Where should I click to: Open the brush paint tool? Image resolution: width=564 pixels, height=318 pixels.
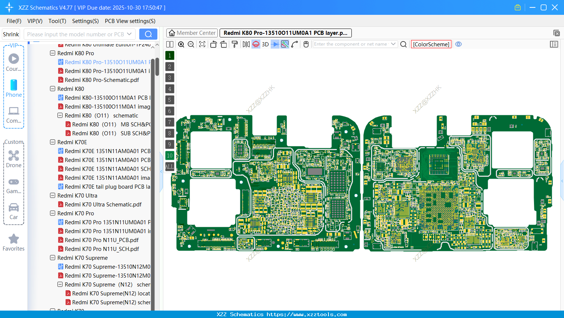[235, 44]
